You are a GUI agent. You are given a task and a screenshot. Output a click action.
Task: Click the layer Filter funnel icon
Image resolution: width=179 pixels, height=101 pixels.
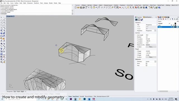click(x=173, y=19)
